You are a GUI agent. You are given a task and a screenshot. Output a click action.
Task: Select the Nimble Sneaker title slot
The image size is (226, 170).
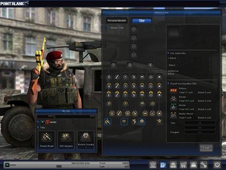point(86,140)
